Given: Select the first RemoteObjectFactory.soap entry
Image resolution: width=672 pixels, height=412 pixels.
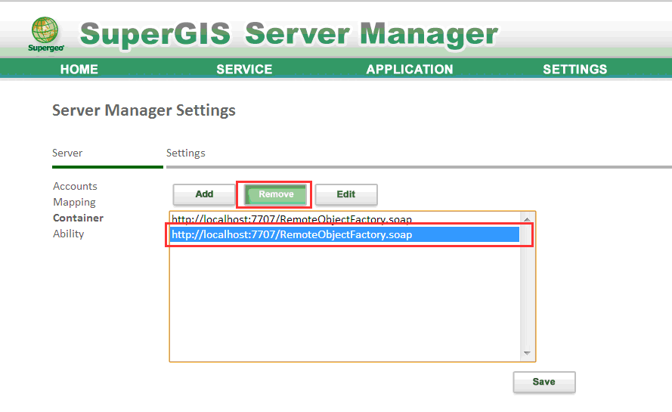Looking at the screenshot, I should point(292,219).
